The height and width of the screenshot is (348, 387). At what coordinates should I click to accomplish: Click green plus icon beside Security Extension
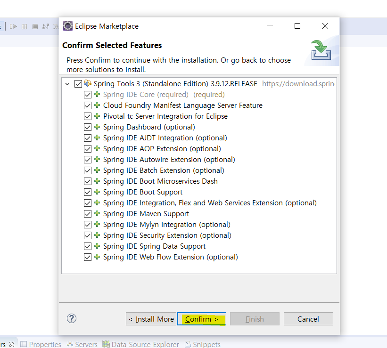pos(97,235)
